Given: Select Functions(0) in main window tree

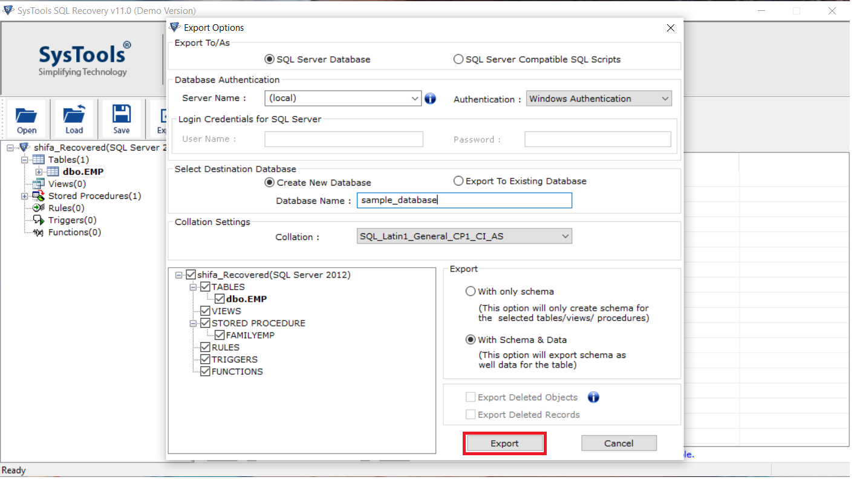Looking at the screenshot, I should [75, 232].
